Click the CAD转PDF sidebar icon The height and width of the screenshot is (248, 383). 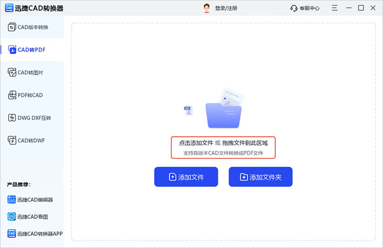point(12,49)
